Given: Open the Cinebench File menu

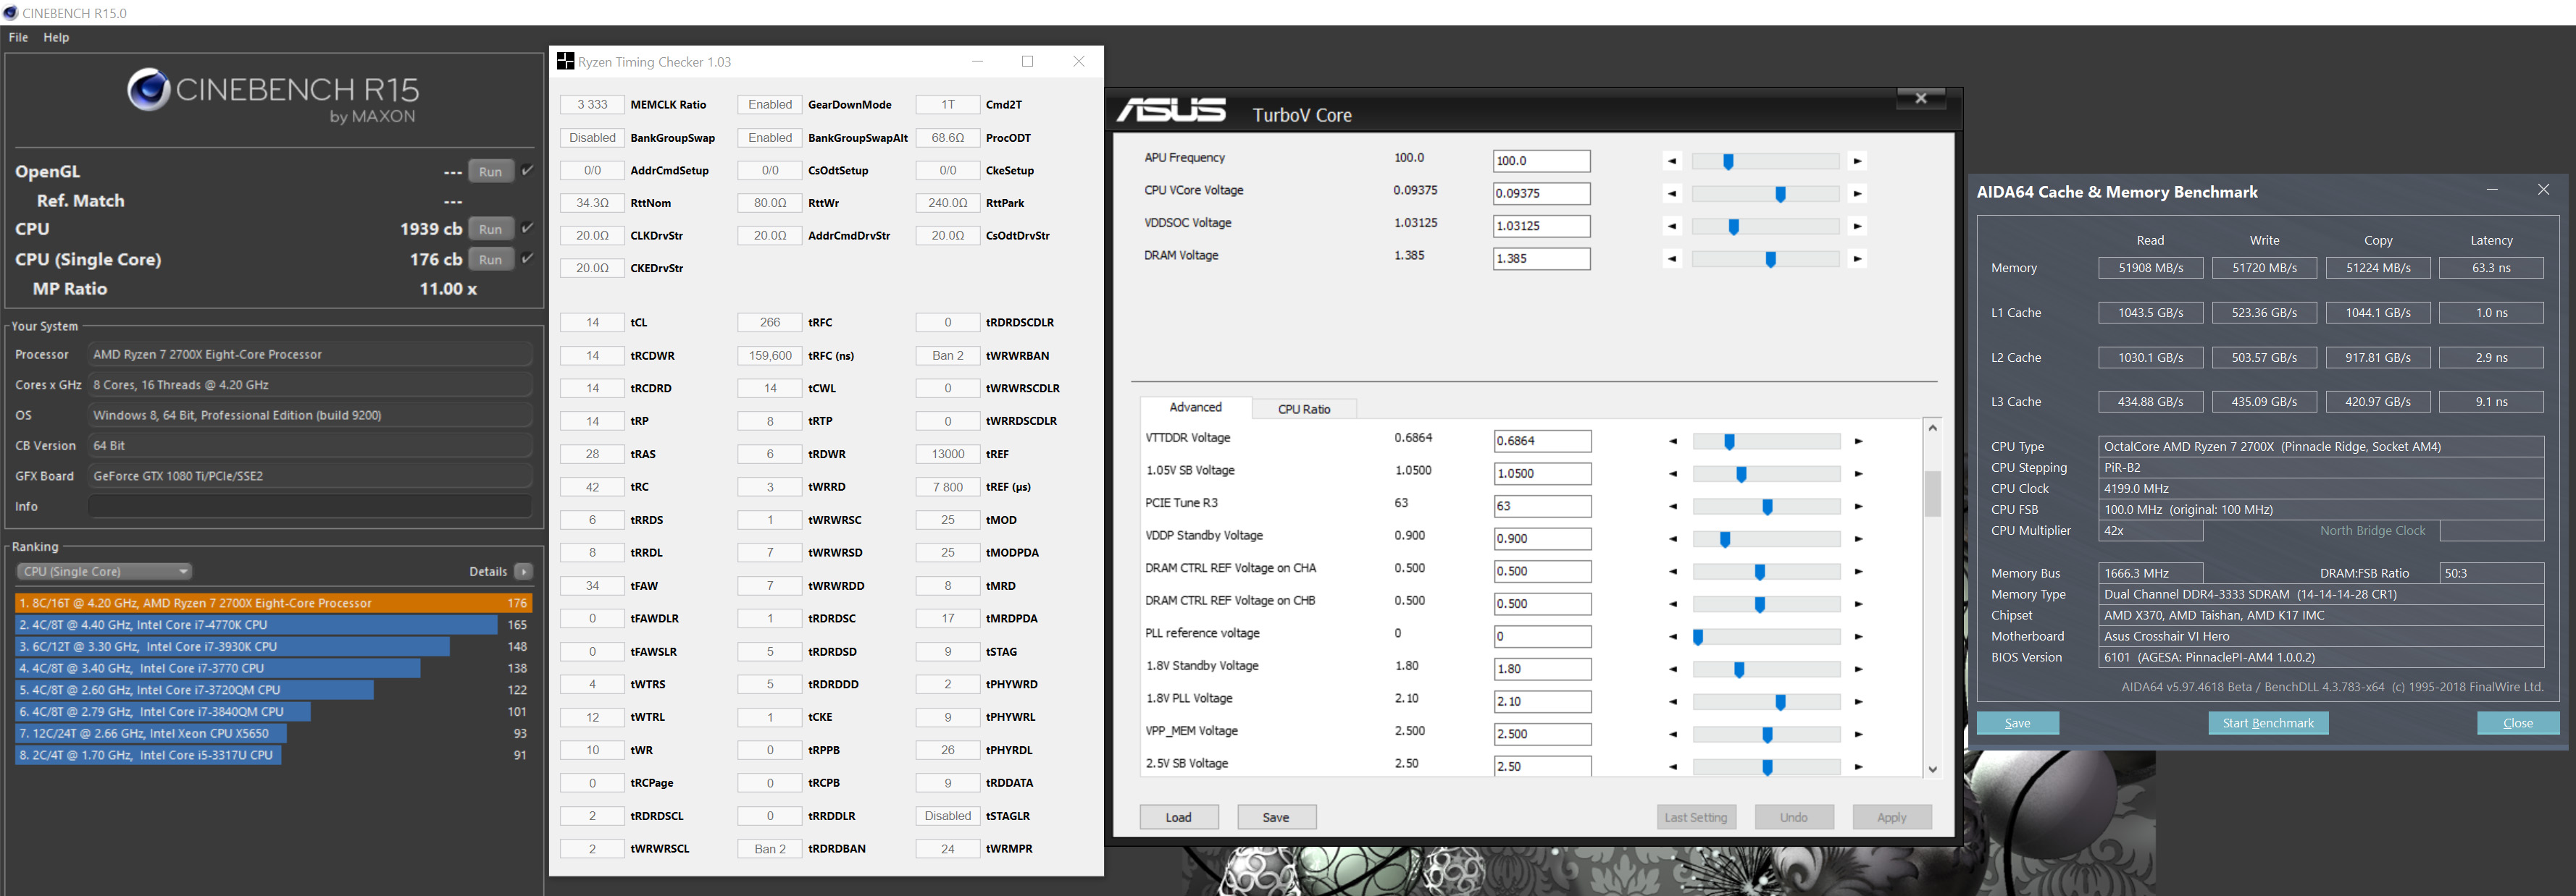Looking at the screenshot, I should (x=18, y=37).
